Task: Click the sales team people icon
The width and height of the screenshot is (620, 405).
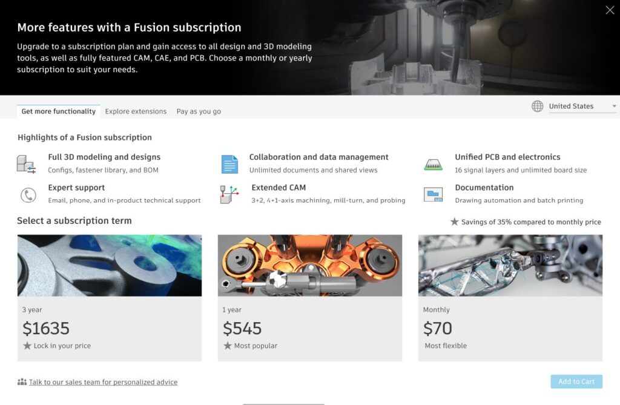Action: 22,382
